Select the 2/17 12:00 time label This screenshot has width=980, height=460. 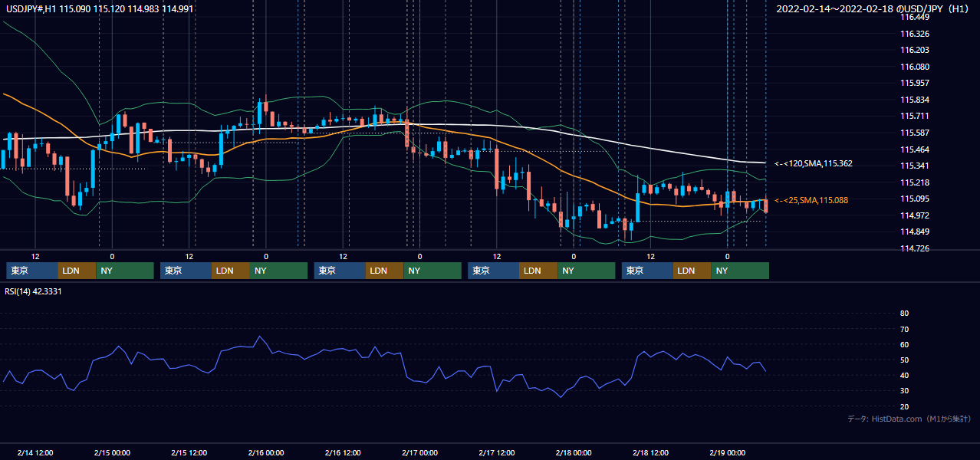click(497, 452)
